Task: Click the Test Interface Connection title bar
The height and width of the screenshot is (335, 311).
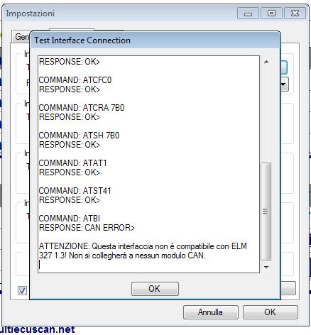Action: pos(155,40)
